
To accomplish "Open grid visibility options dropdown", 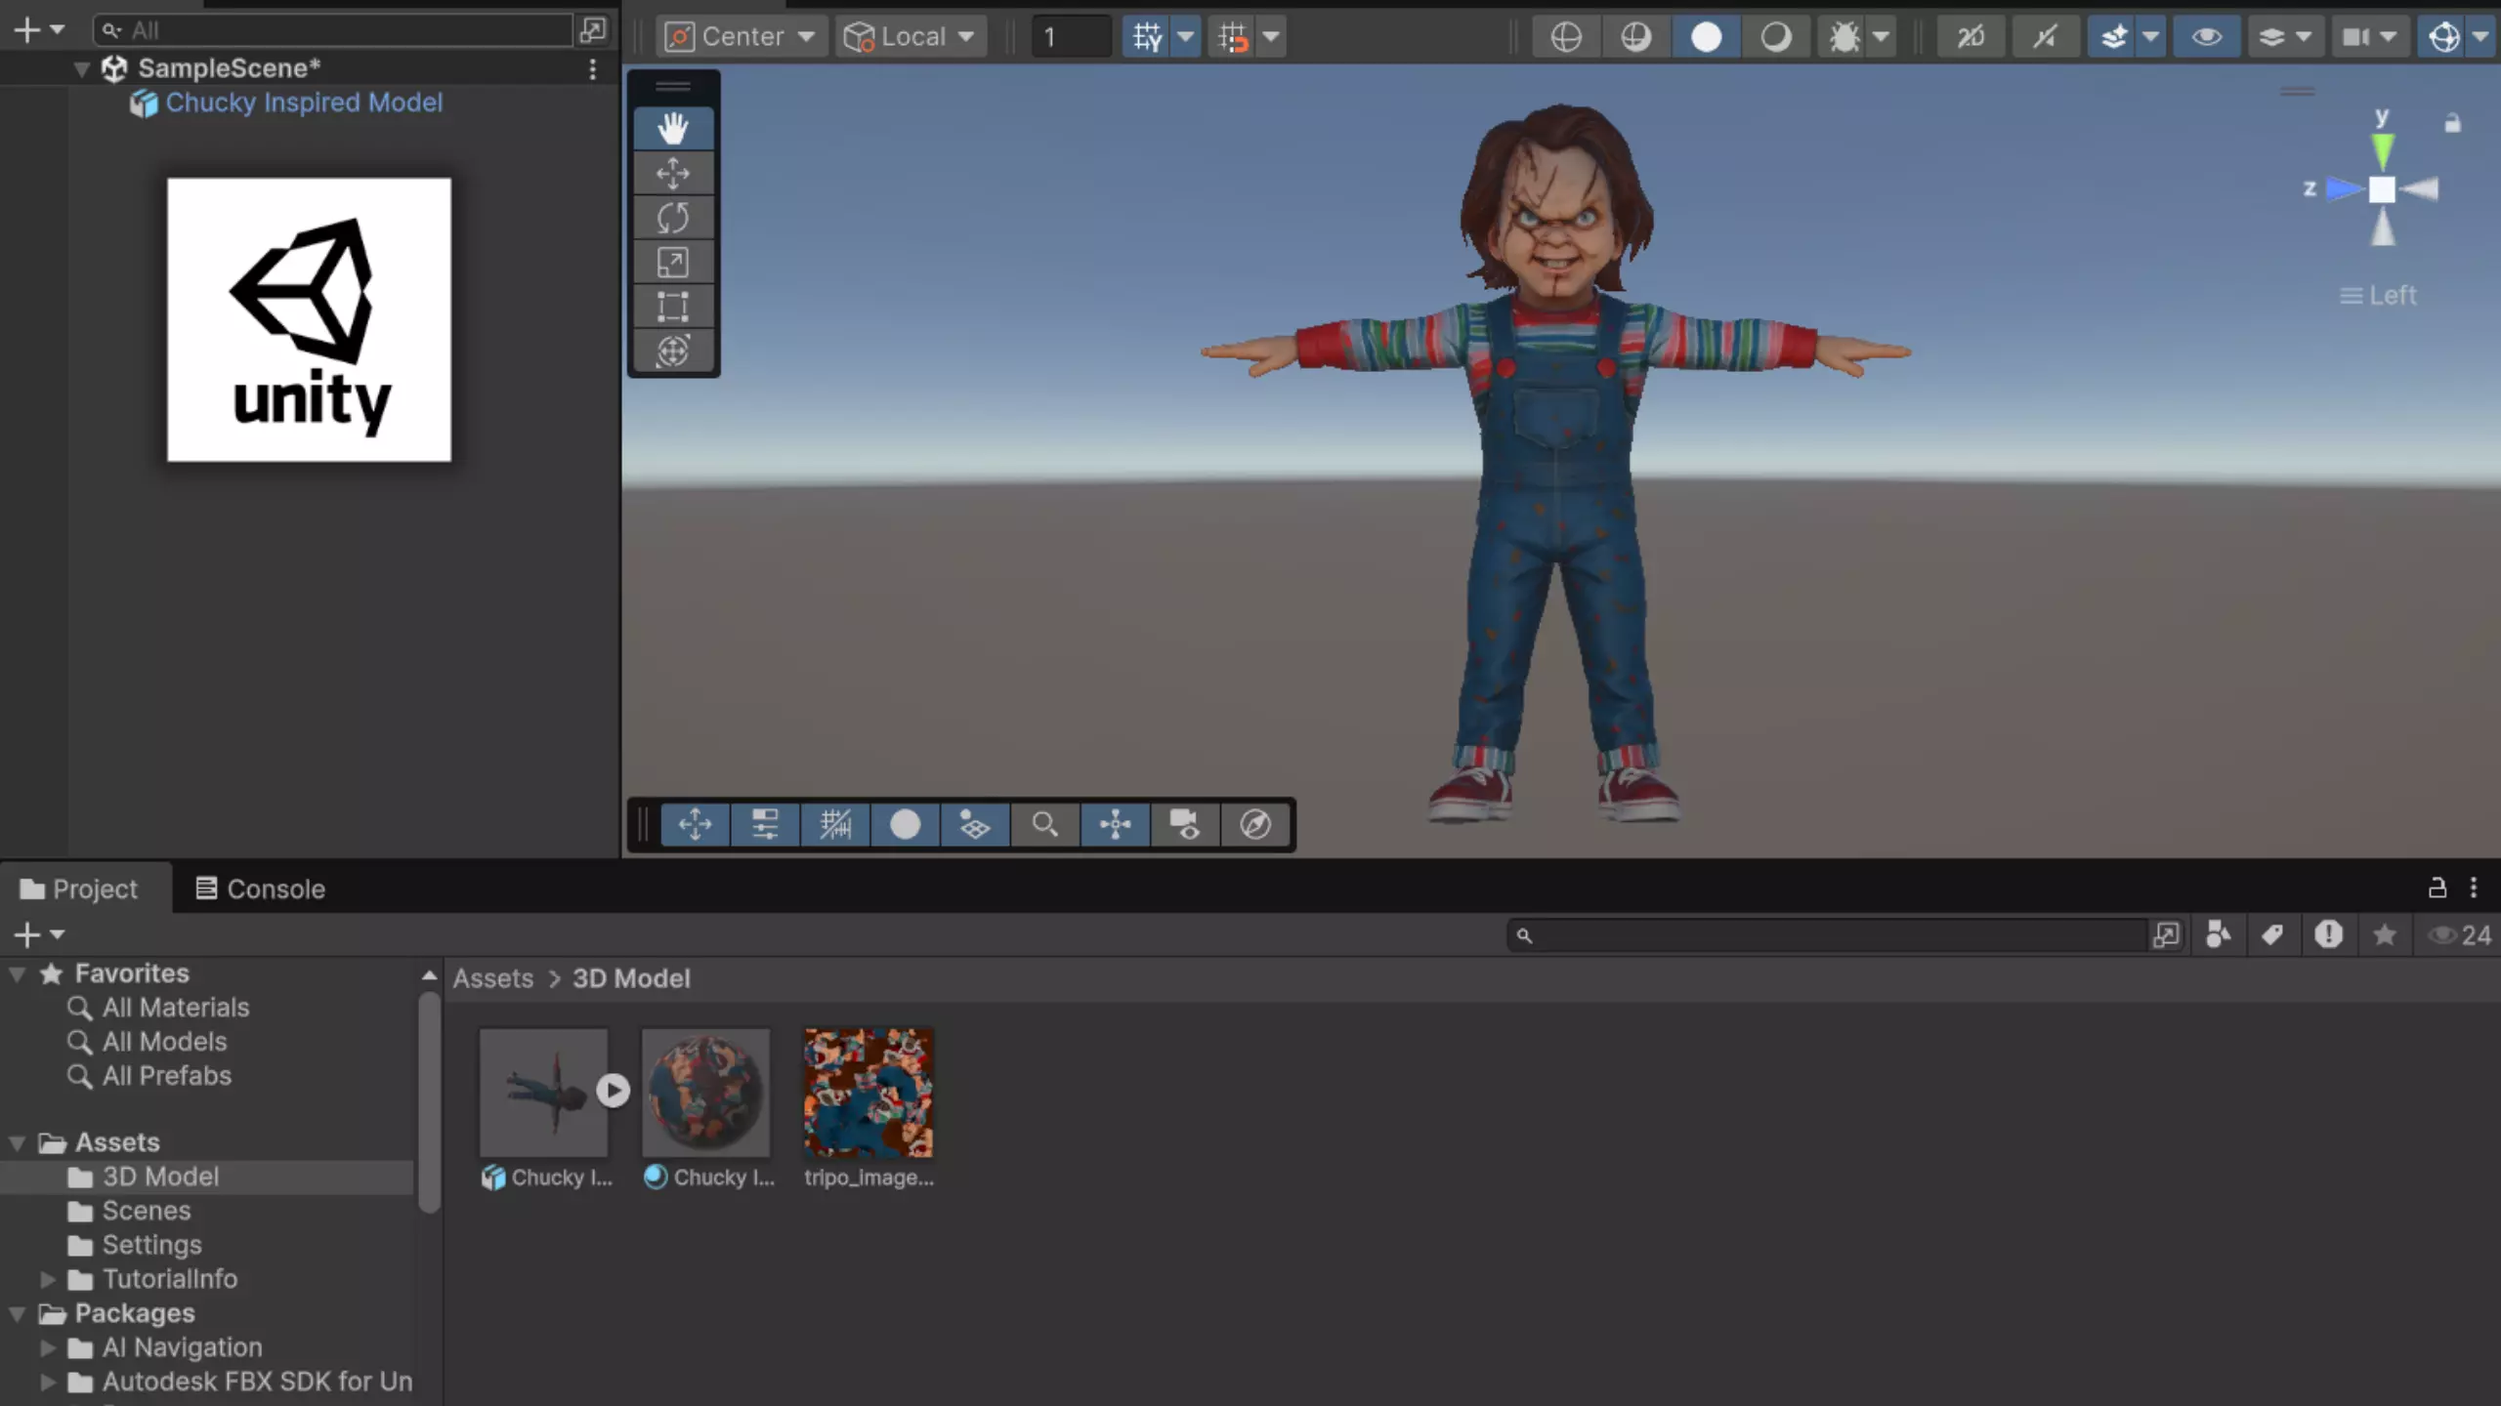I will tap(1185, 37).
